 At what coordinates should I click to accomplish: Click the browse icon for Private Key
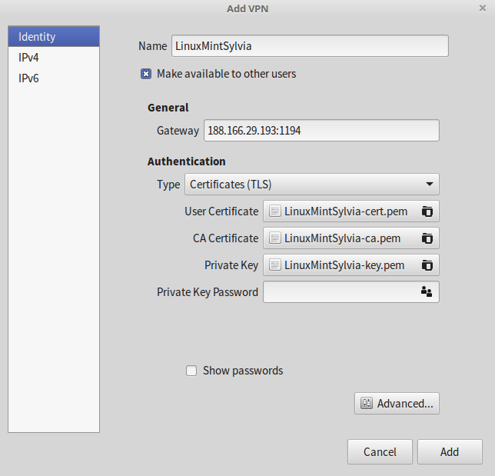[x=427, y=265]
